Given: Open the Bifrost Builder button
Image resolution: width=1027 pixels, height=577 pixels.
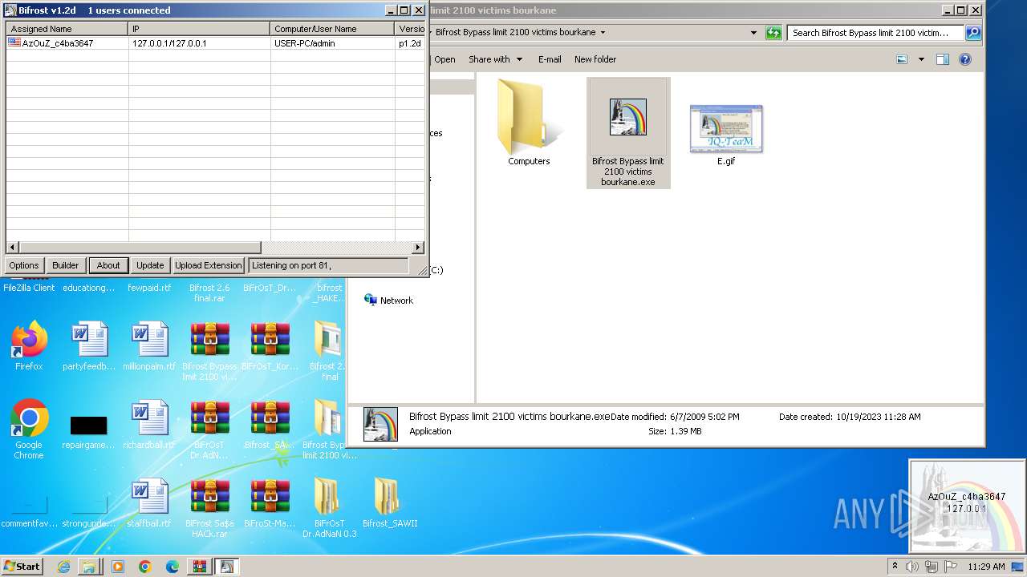Looking at the screenshot, I should pyautogui.click(x=66, y=265).
